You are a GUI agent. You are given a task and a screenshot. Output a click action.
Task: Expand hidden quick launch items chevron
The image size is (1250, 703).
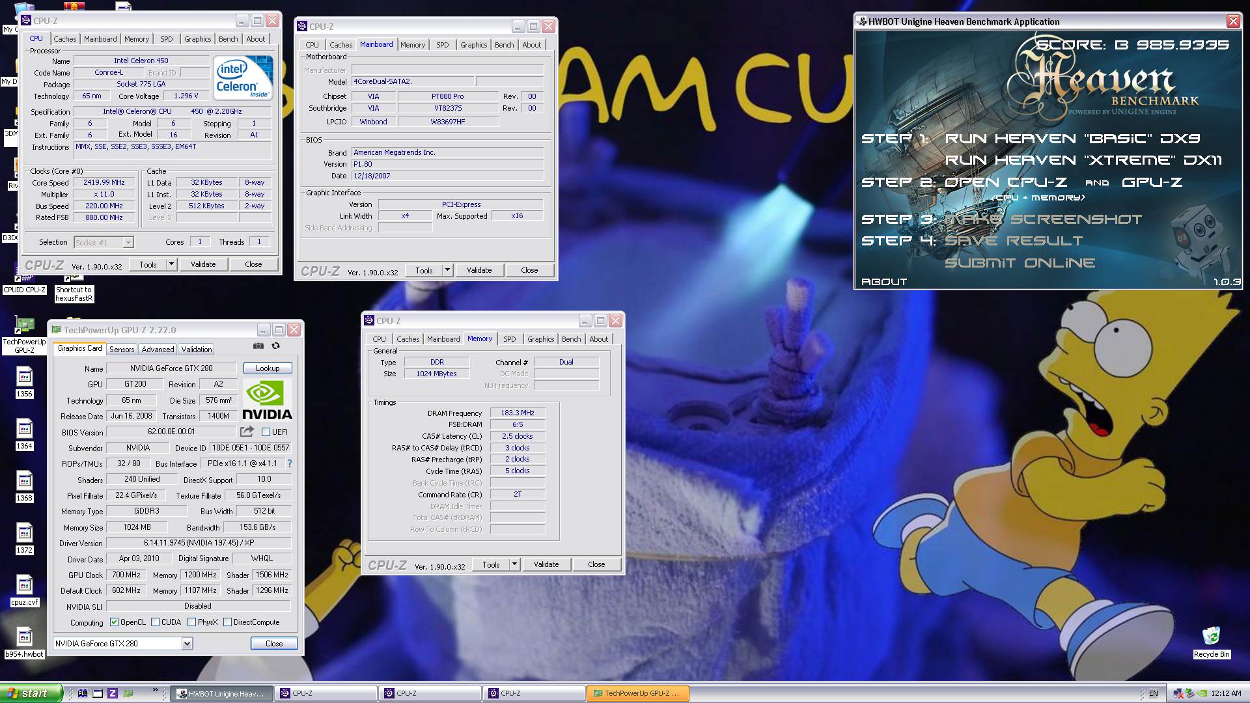click(x=156, y=690)
